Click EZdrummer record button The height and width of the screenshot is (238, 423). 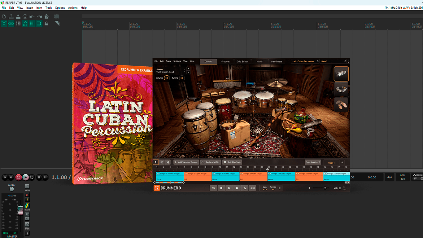pyautogui.click(x=237, y=188)
